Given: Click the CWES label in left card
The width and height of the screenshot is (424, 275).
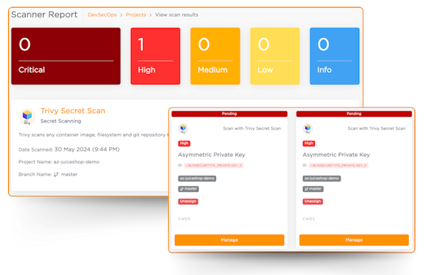Looking at the screenshot, I should (184, 219).
